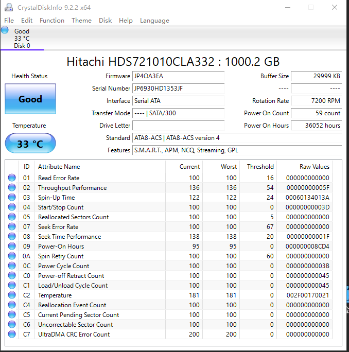Click the Raw Values column header
349x352 pixels.
[305, 167]
